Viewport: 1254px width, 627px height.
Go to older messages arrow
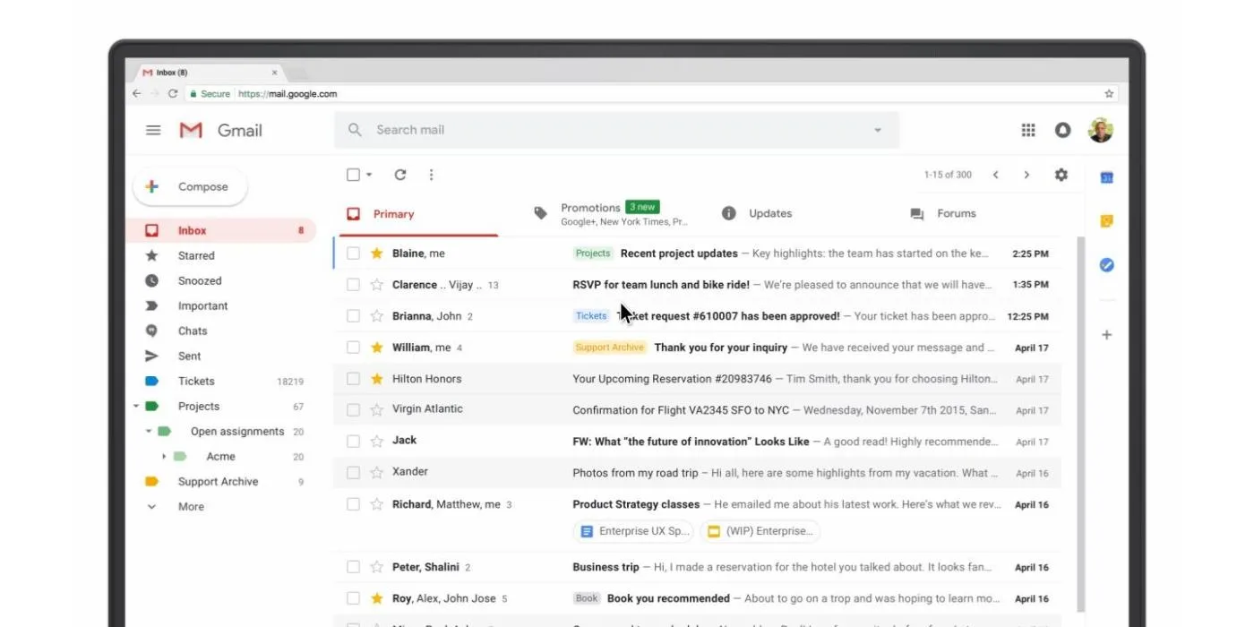click(x=1026, y=175)
